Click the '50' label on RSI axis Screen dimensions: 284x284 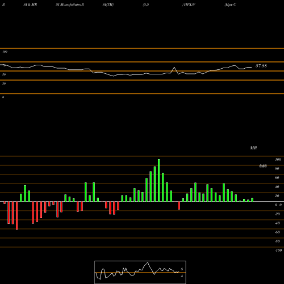pyautogui.click(x=4, y=74)
